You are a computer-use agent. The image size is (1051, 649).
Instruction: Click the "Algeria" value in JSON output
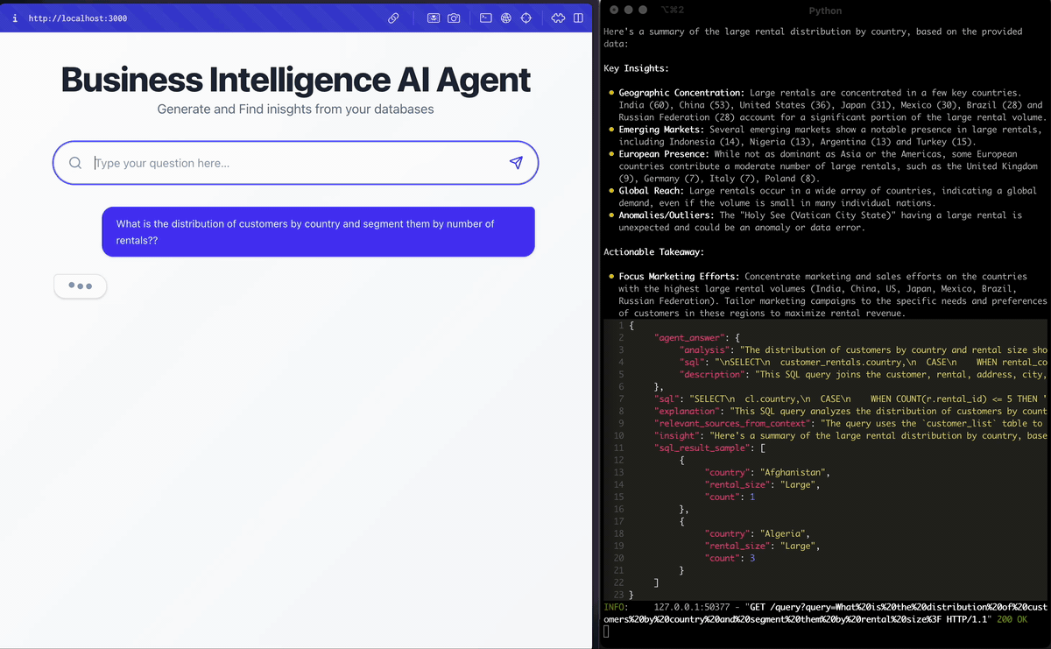784,533
